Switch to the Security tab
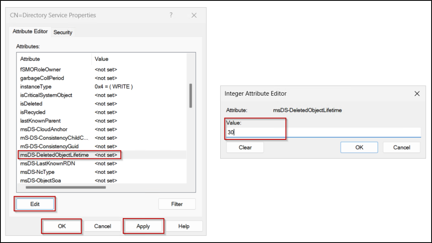 [x=63, y=32]
